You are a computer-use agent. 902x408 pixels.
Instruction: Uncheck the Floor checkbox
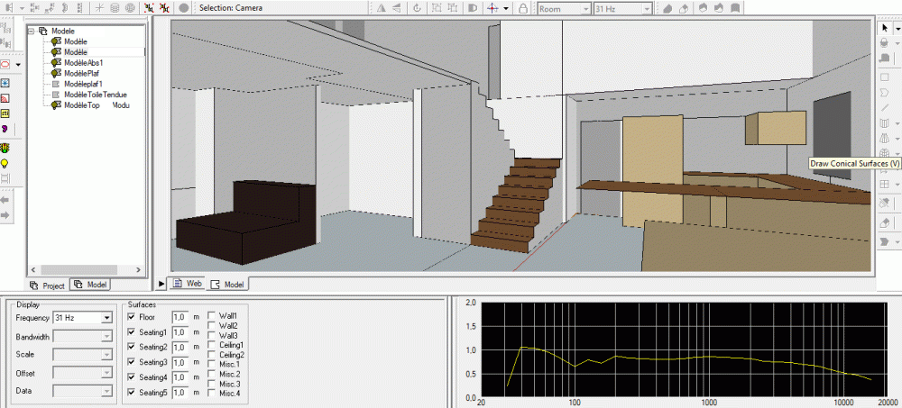click(x=131, y=317)
